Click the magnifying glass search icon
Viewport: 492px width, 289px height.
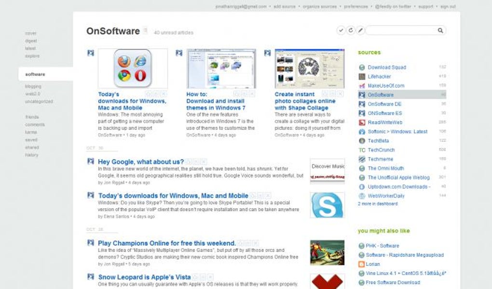[x=440, y=30]
